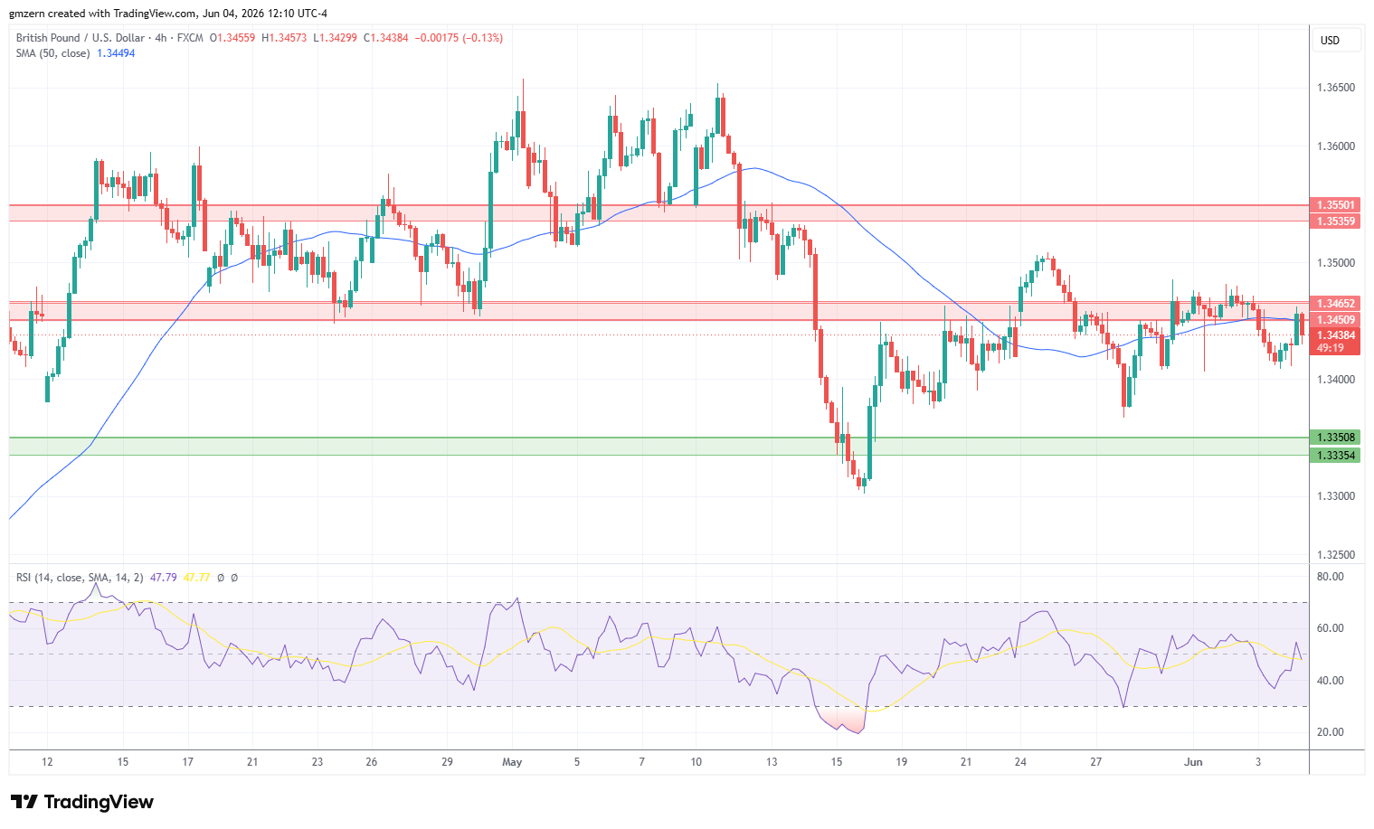Click the 1.36500 price axis tick
This screenshot has width=1374, height=829.
point(1336,88)
